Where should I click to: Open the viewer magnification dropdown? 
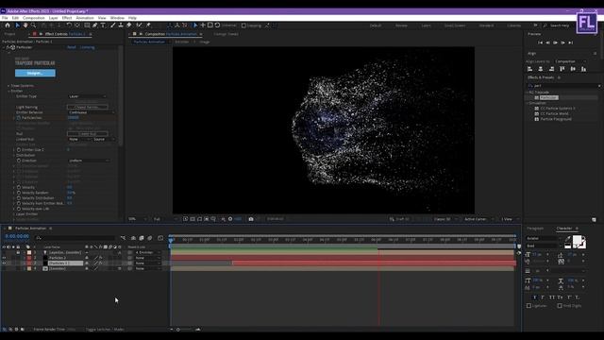(138, 219)
